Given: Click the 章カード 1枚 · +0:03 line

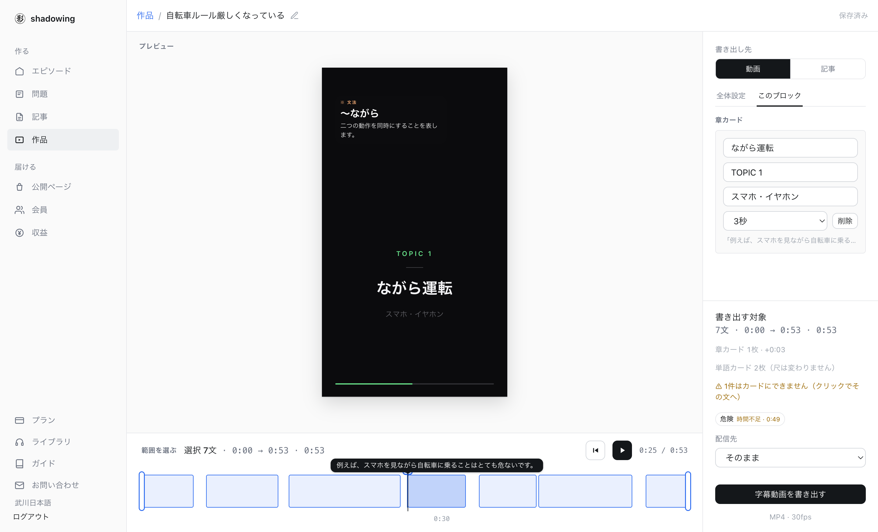Looking at the screenshot, I should tap(750, 350).
